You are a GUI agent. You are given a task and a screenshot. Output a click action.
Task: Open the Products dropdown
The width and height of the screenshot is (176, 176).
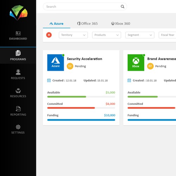[x=107, y=35]
